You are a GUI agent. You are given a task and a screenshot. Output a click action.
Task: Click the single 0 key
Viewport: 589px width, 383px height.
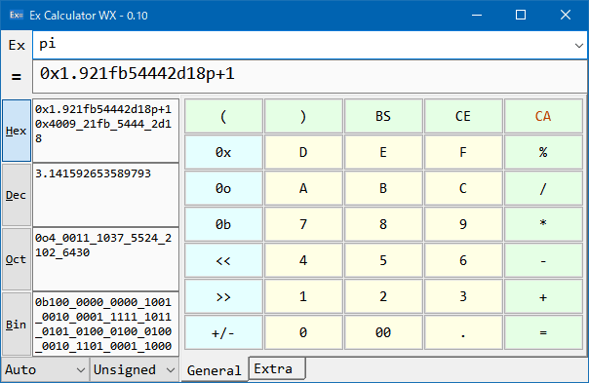coord(303,332)
